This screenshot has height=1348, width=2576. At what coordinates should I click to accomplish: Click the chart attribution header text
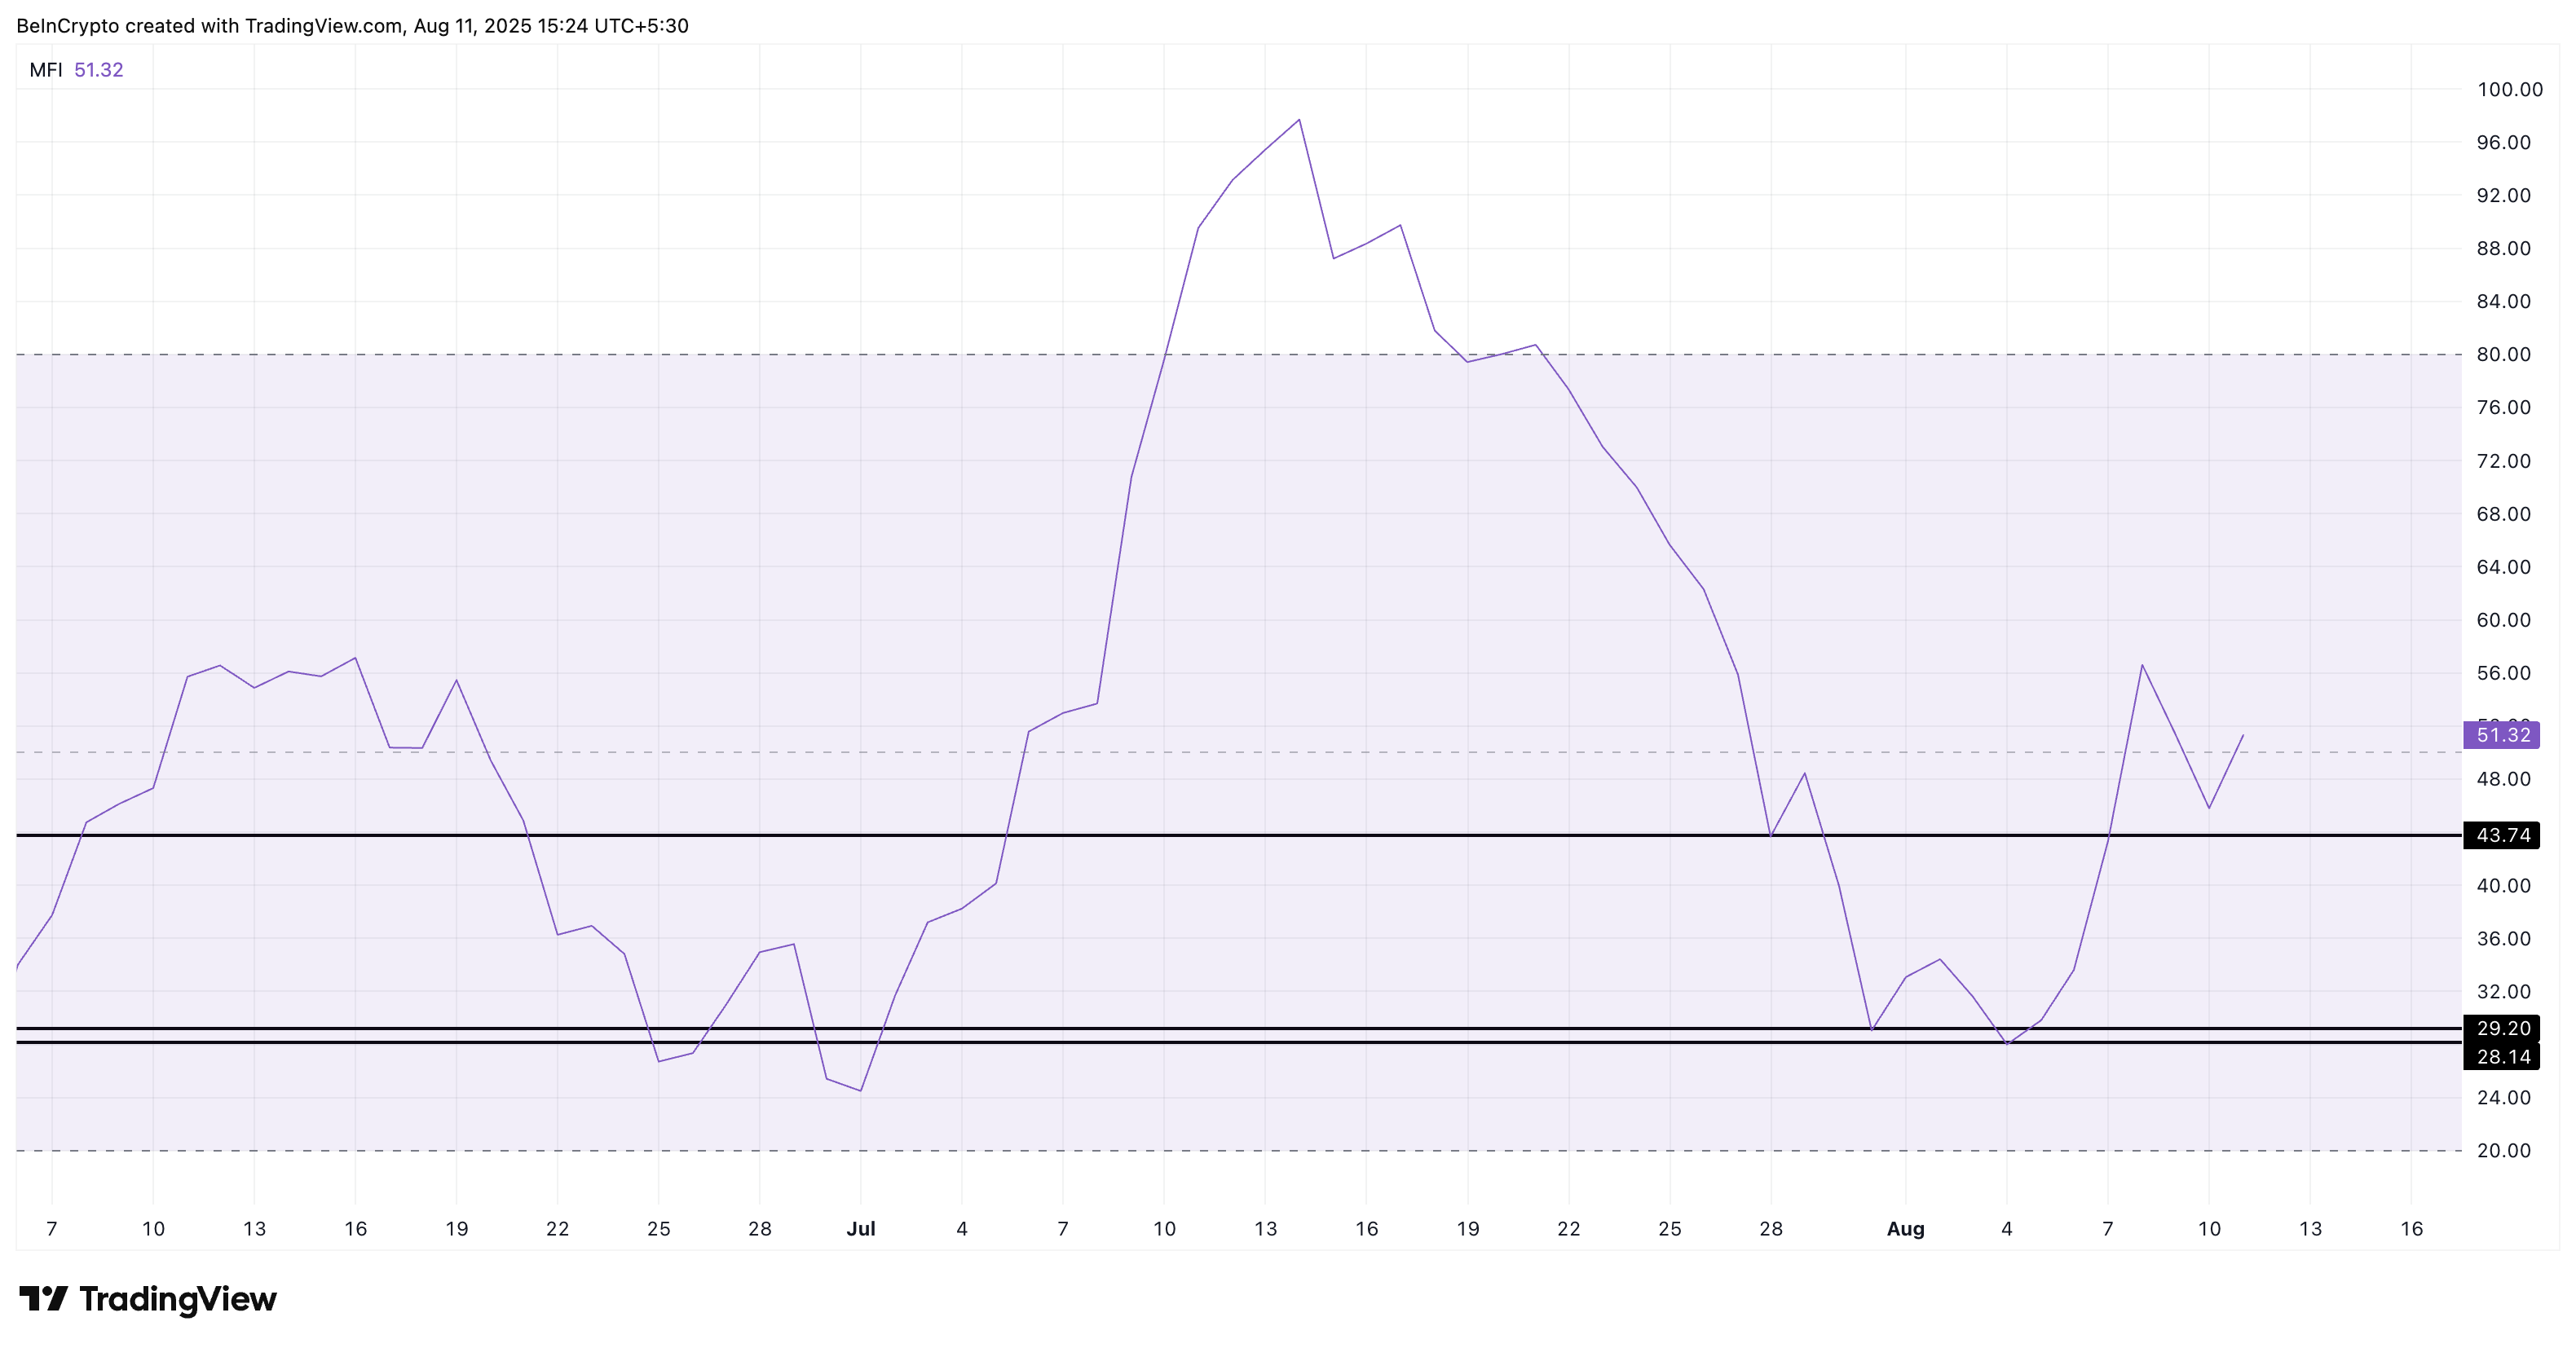click(352, 26)
